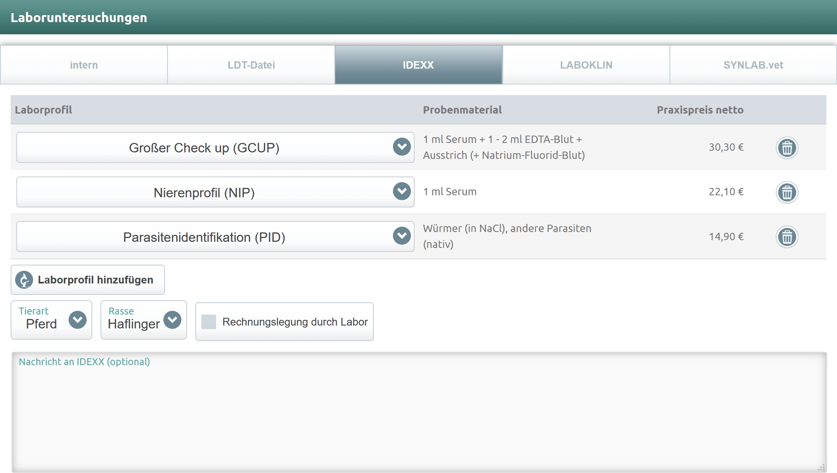
Task: Click resize grip of message textarea
Action: [x=821, y=467]
